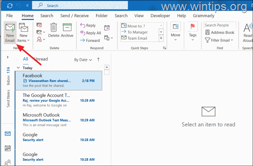The width and height of the screenshot is (253, 166).
Task: Click the Search tab next to Folder
Action: click(121, 16)
